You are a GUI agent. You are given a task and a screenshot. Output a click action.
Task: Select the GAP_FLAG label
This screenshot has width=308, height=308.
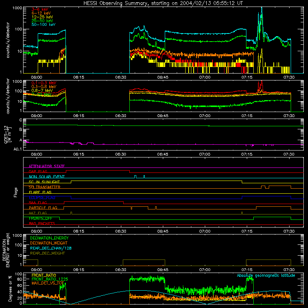tap(38, 171)
